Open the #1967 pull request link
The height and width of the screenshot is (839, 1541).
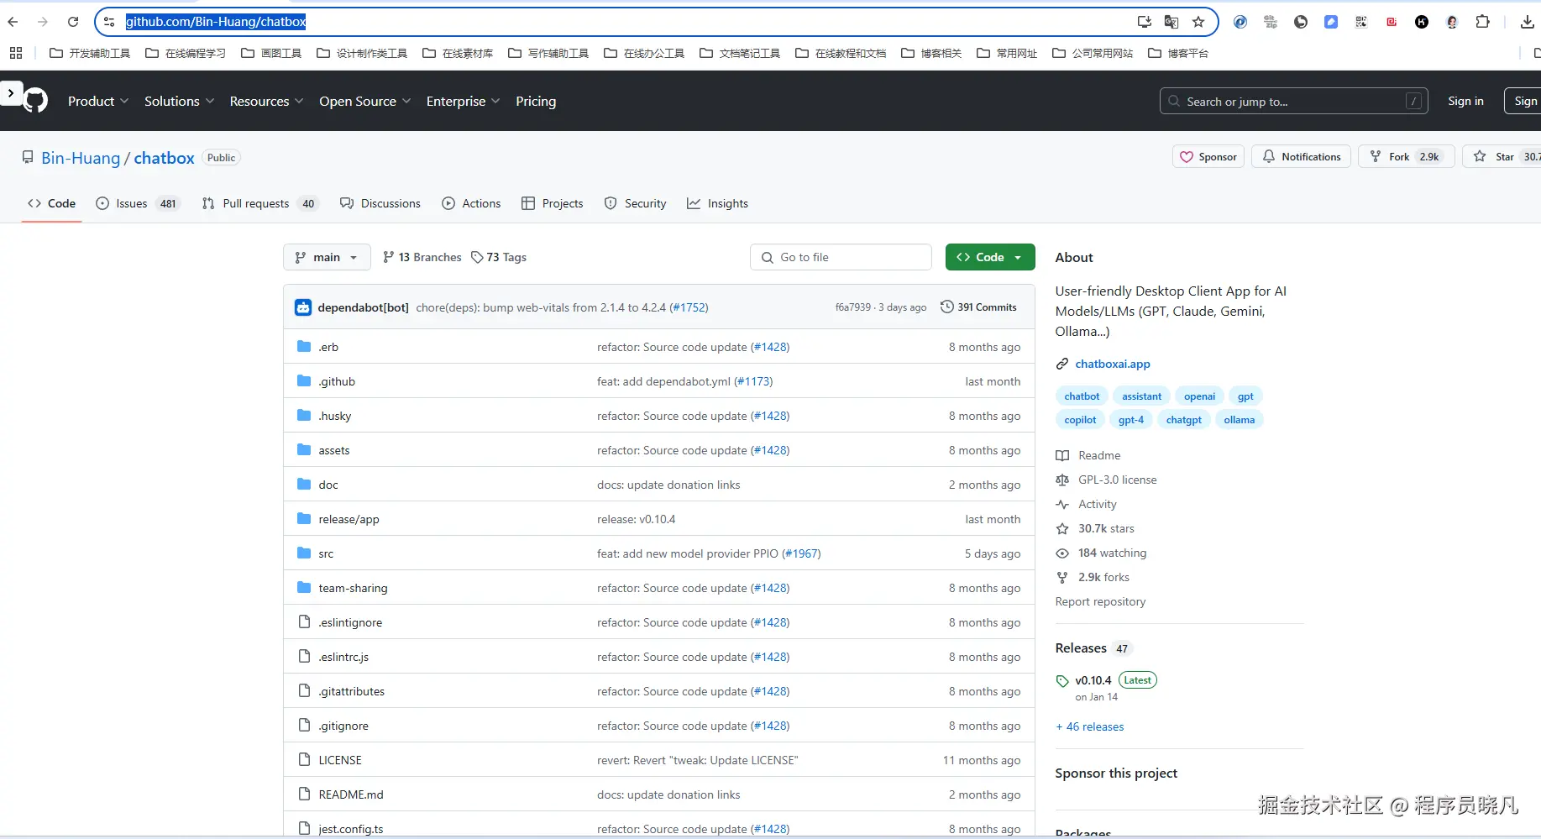pos(801,553)
